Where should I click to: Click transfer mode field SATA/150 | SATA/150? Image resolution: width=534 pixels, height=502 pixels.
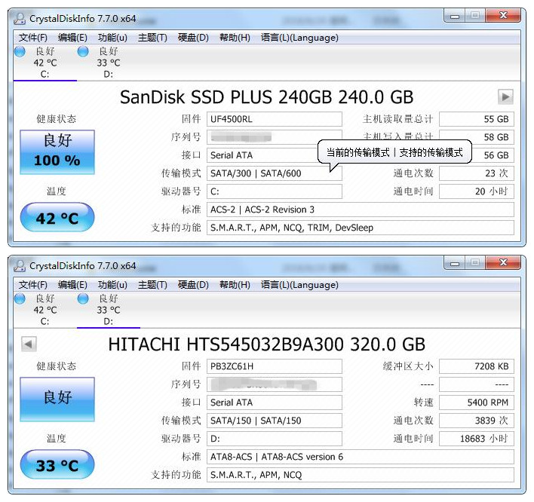point(274,421)
